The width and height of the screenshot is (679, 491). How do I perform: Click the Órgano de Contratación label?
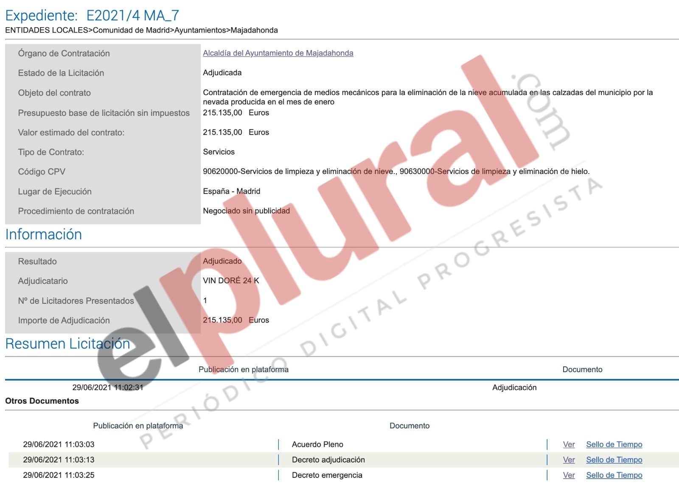pos(64,53)
